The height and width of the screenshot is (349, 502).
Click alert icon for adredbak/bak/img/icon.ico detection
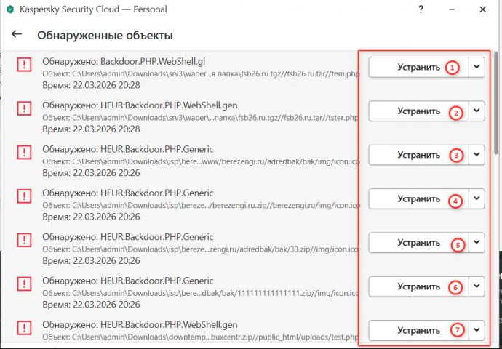click(24, 152)
